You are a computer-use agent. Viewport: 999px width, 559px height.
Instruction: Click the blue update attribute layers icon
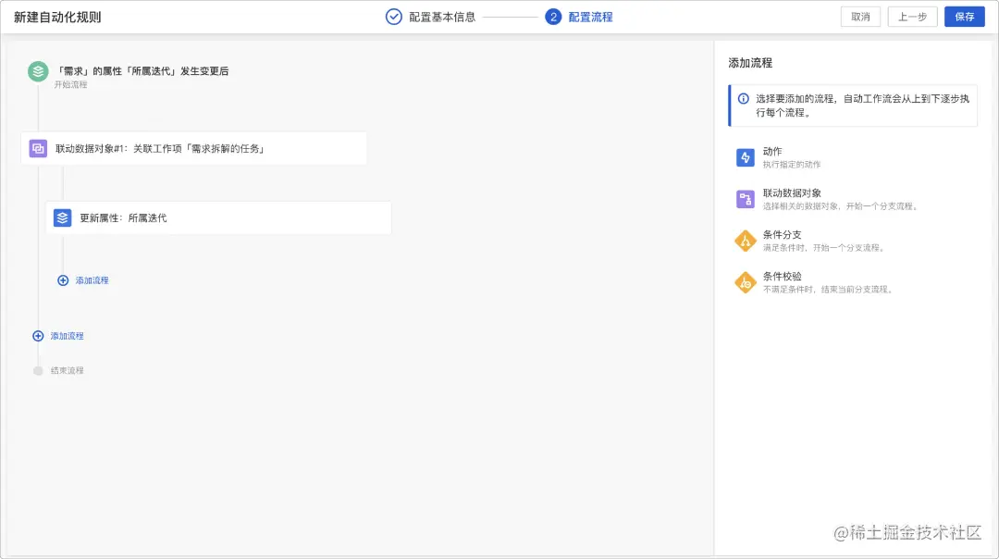(x=63, y=218)
